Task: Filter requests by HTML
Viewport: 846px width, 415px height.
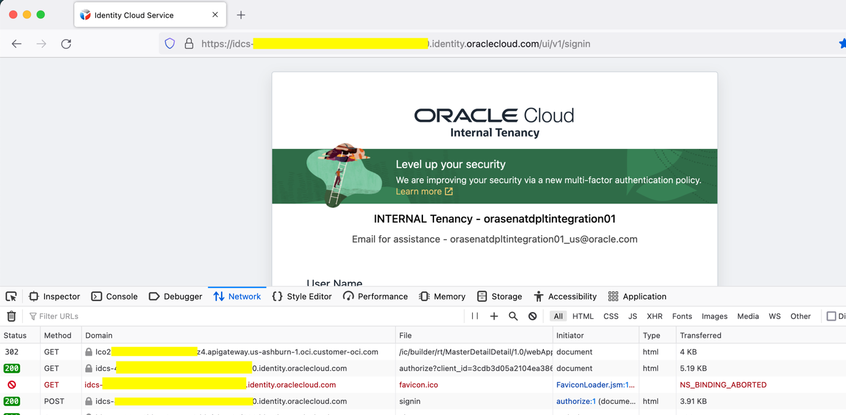Action: point(583,316)
